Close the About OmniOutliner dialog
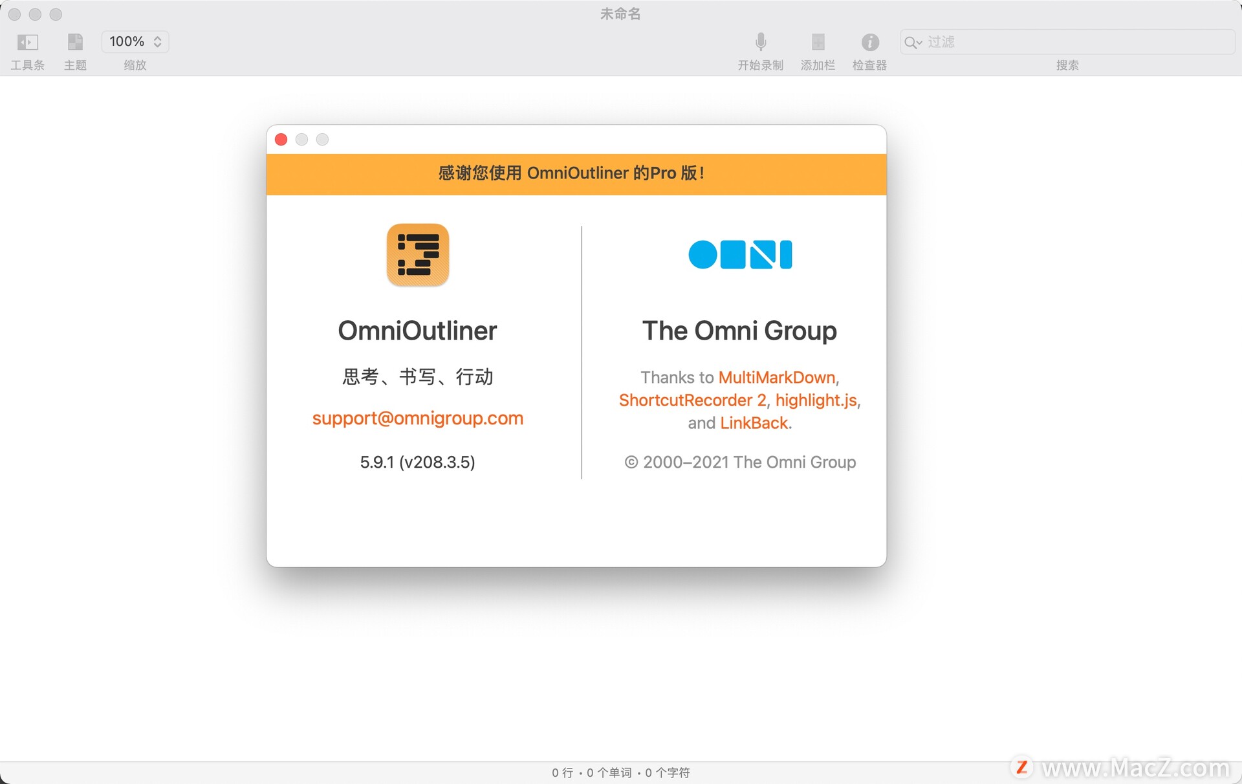This screenshot has height=784, width=1242. point(281,139)
